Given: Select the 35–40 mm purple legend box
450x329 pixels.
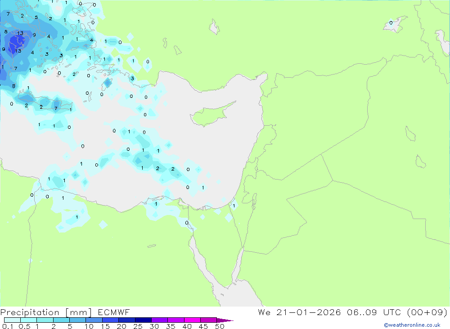Looking at the screenshot, I should [x=176, y=320].
